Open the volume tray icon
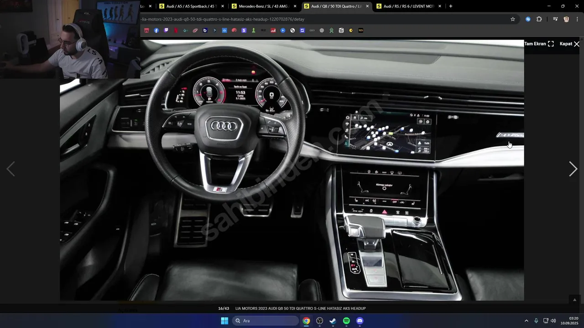This screenshot has height=328, width=584. (x=553, y=321)
